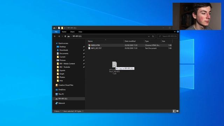Click the pin icon next to Downloads

point(84,50)
